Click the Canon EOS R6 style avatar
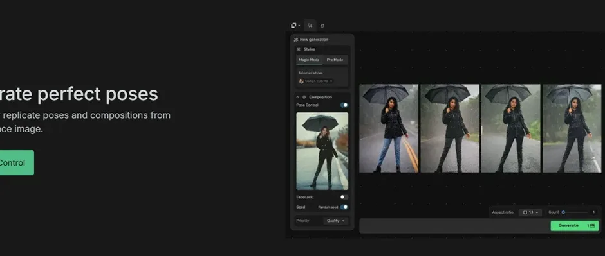 click(x=301, y=81)
